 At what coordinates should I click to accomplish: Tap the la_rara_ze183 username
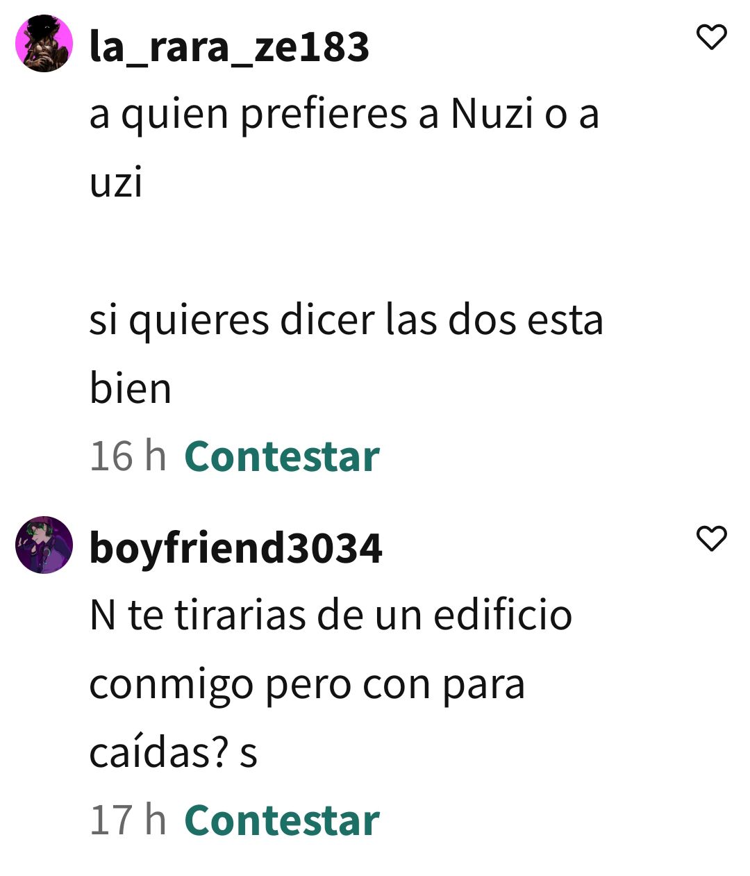point(229,47)
